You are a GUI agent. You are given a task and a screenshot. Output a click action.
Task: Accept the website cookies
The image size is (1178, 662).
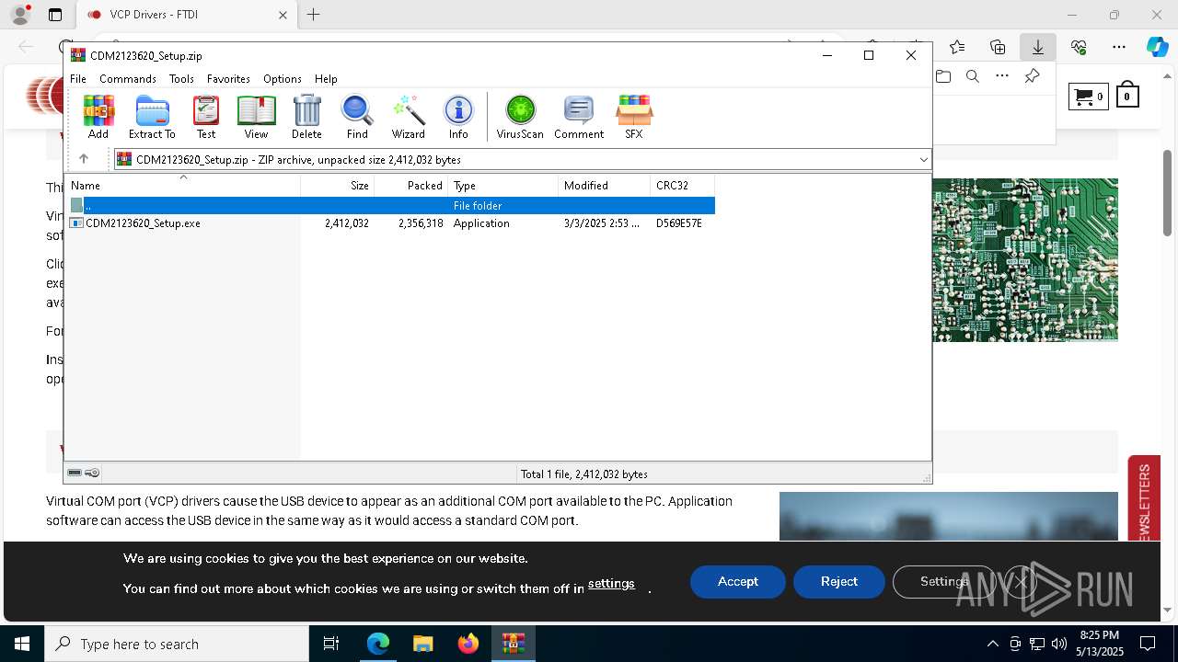[738, 582]
